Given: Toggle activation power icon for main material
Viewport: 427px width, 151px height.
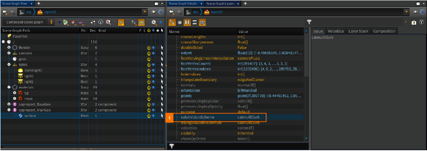Looking at the screenshot, I should pyautogui.click(x=149, y=98).
